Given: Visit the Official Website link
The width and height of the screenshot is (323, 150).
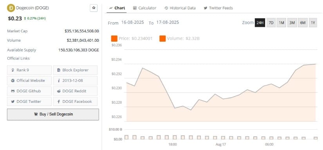Looking at the screenshot, I should point(29,81).
